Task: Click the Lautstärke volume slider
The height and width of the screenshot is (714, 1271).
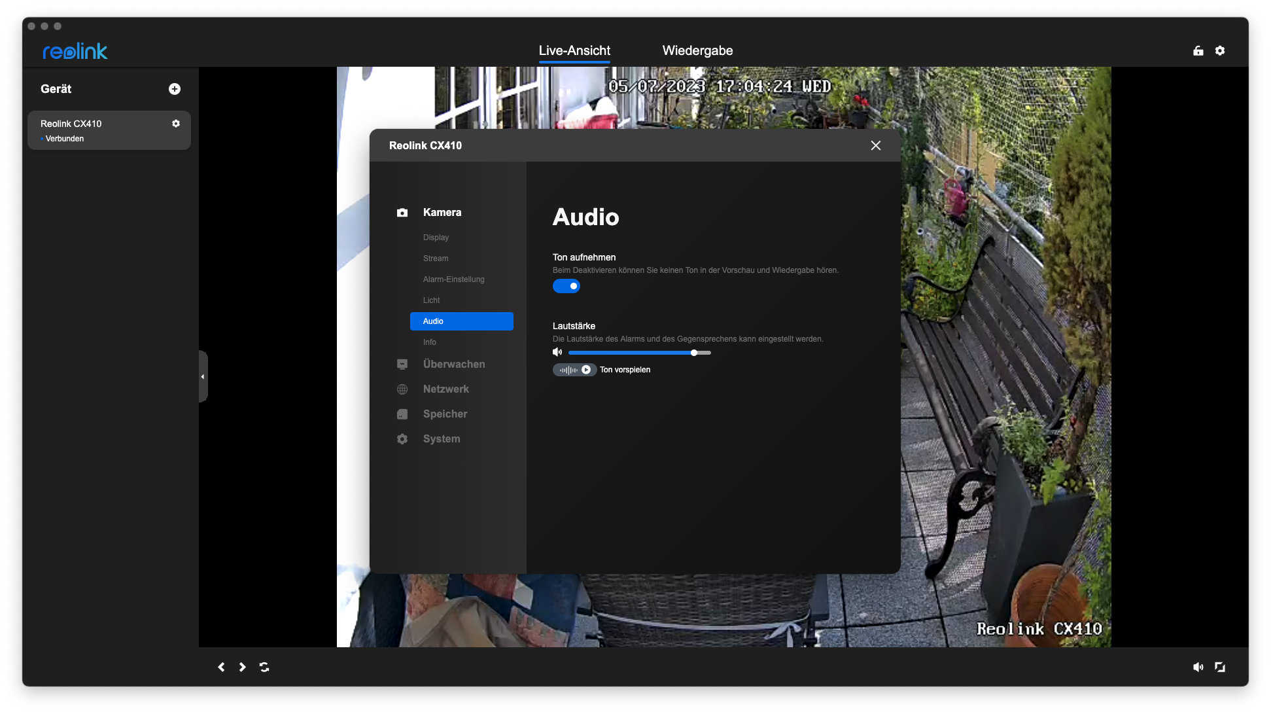Action: [639, 353]
